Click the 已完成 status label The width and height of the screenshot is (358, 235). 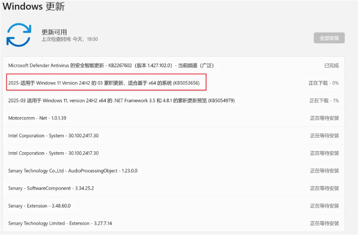[x=331, y=65]
